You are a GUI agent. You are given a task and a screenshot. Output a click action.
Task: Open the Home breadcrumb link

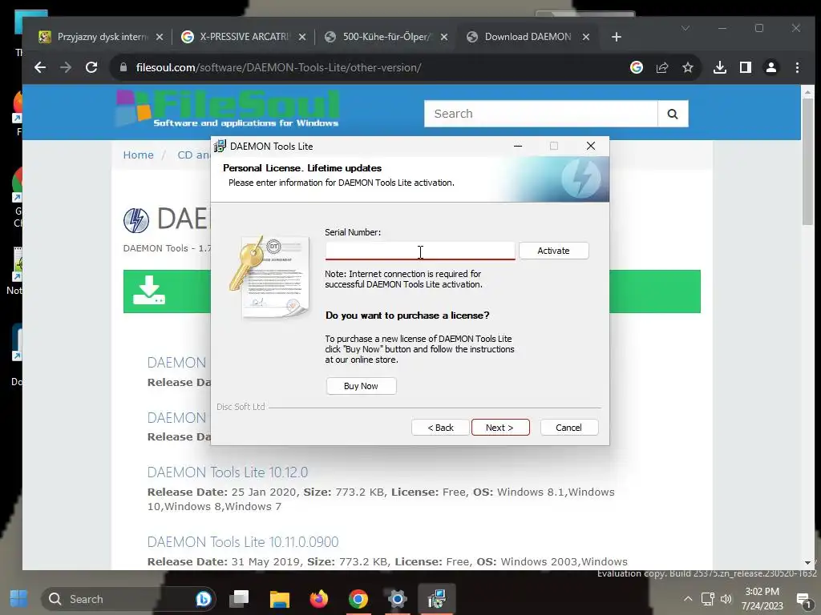point(138,155)
